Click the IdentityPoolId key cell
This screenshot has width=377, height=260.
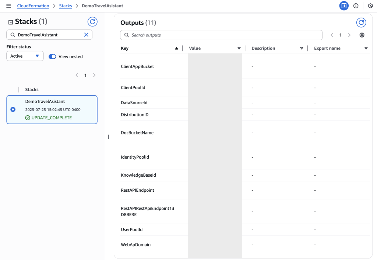point(135,157)
